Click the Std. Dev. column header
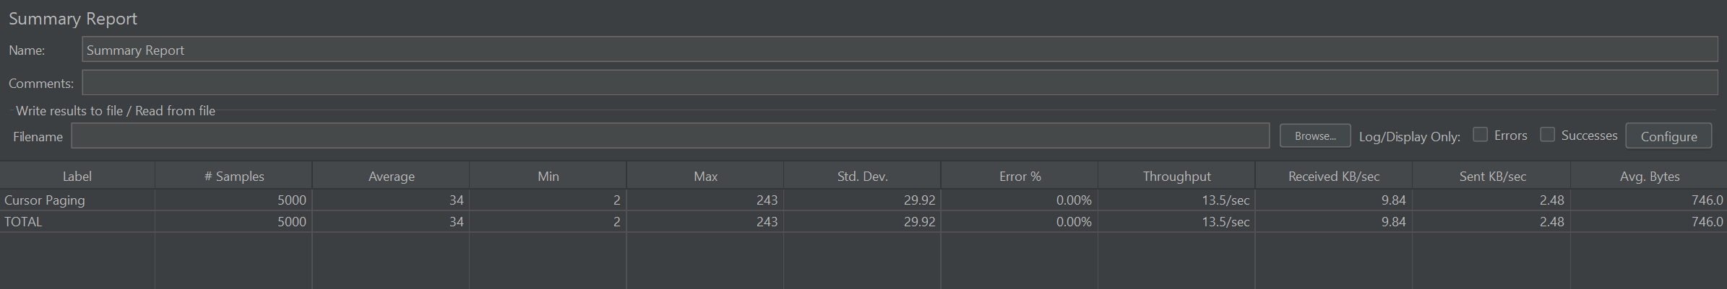The image size is (1727, 289). click(862, 176)
